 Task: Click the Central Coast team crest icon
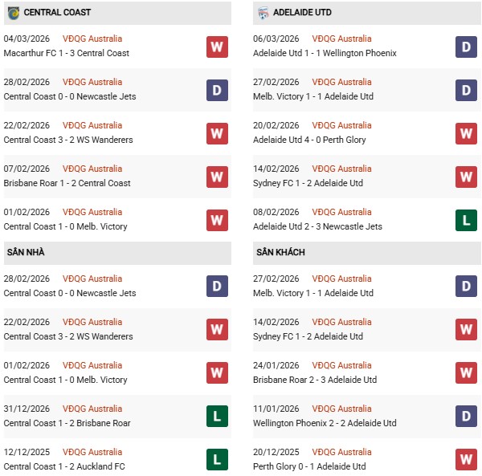pos(13,13)
